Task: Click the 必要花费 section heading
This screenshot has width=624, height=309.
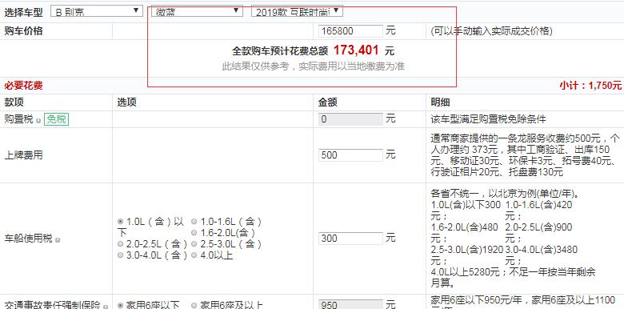Action: pyautogui.click(x=23, y=86)
